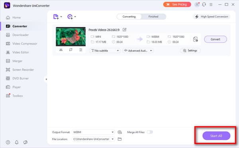Open the hamburger menu in title bar
The image size is (239, 148).
tap(211, 5)
